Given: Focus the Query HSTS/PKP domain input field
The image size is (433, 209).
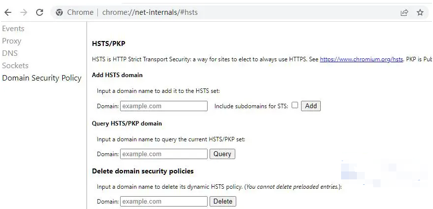Looking at the screenshot, I should pyautogui.click(x=164, y=154).
